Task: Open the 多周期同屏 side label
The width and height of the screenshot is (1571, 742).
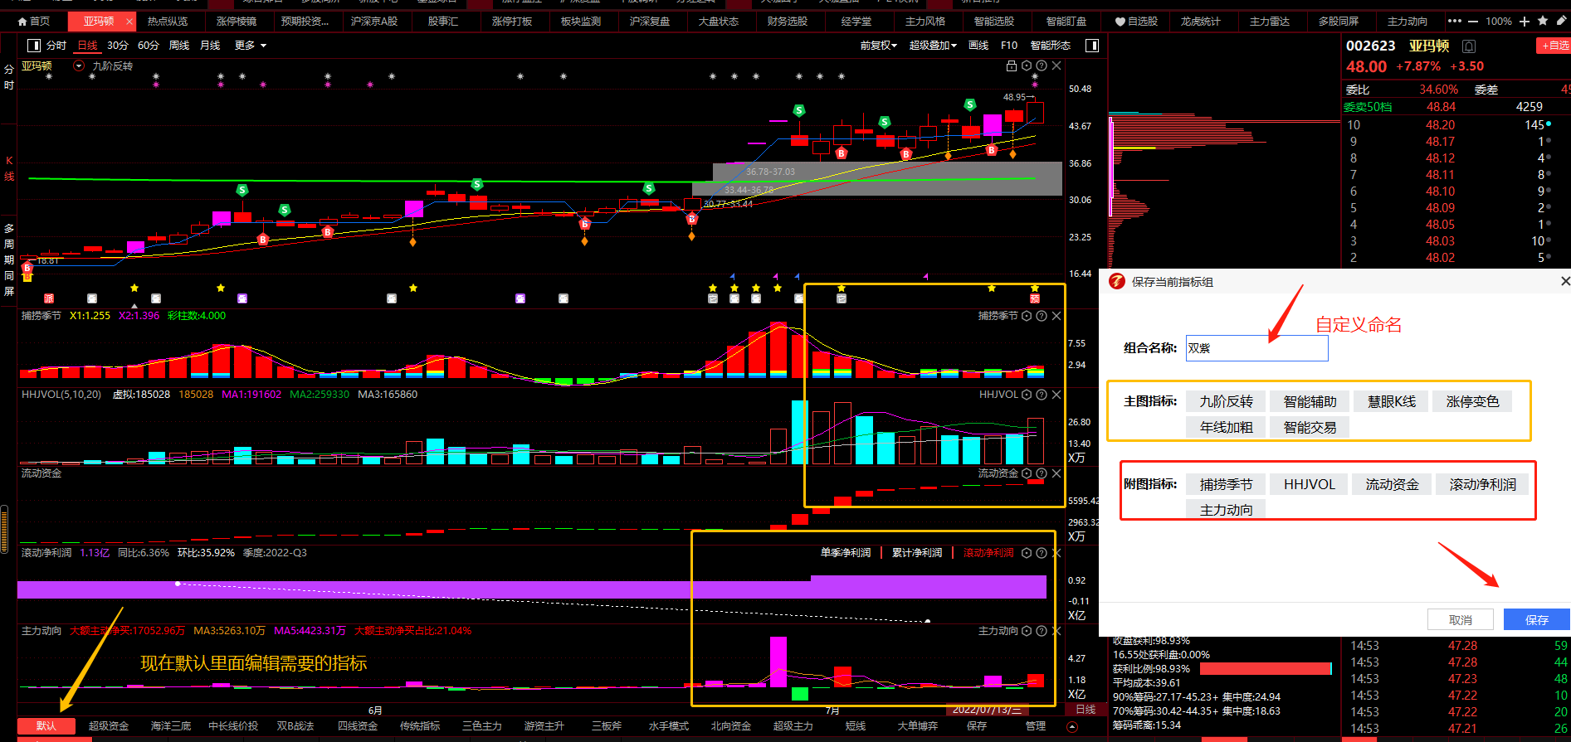Action: pos(9,259)
